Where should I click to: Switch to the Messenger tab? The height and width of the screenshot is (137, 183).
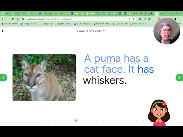pos(146,13)
